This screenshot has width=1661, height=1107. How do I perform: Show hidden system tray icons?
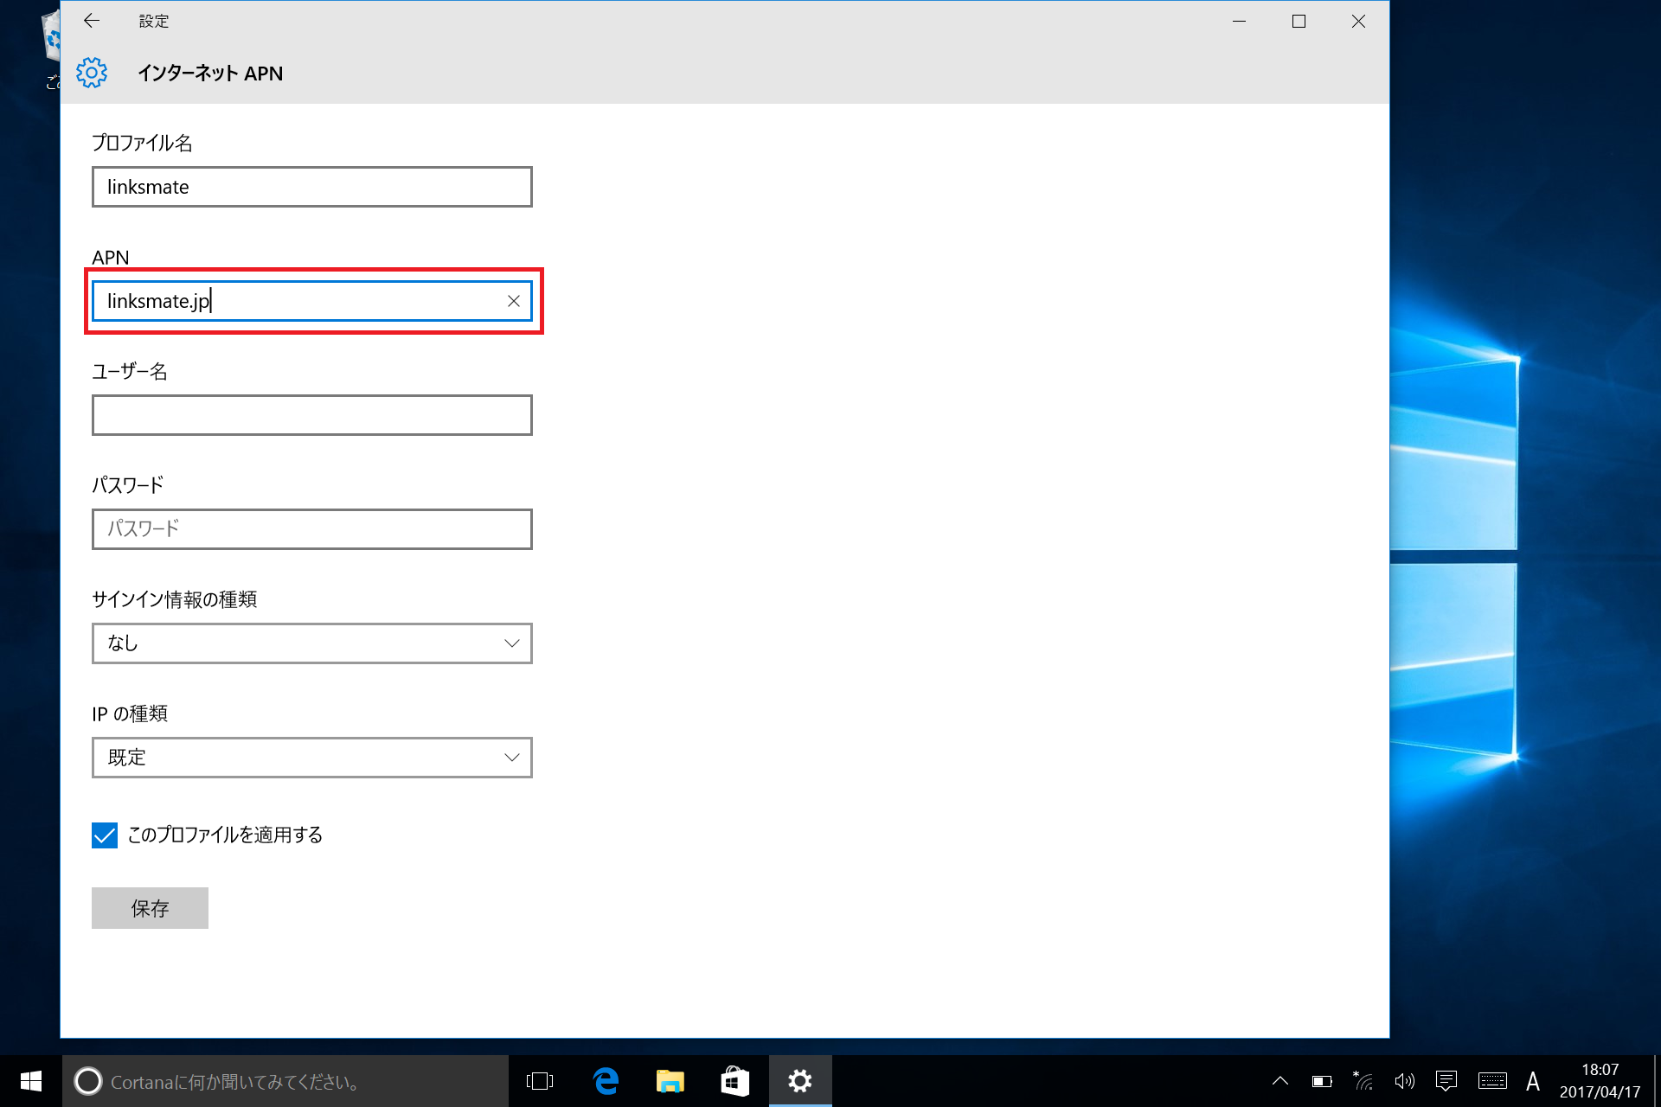click(x=1280, y=1081)
